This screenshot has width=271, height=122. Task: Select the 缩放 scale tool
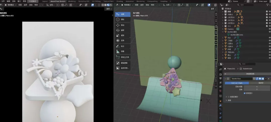click(123, 35)
